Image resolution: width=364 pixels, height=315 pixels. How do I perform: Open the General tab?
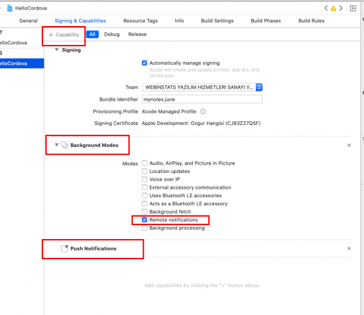[29, 21]
